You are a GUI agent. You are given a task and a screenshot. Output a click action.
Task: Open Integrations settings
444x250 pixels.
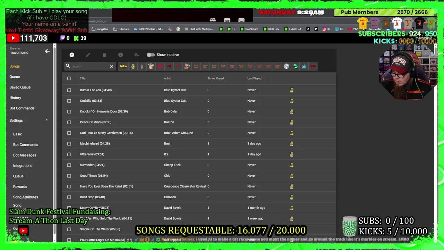[x=23, y=166]
